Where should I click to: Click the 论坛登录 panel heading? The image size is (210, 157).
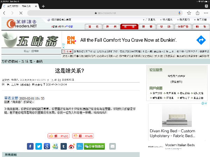pyautogui.click(x=156, y=70)
